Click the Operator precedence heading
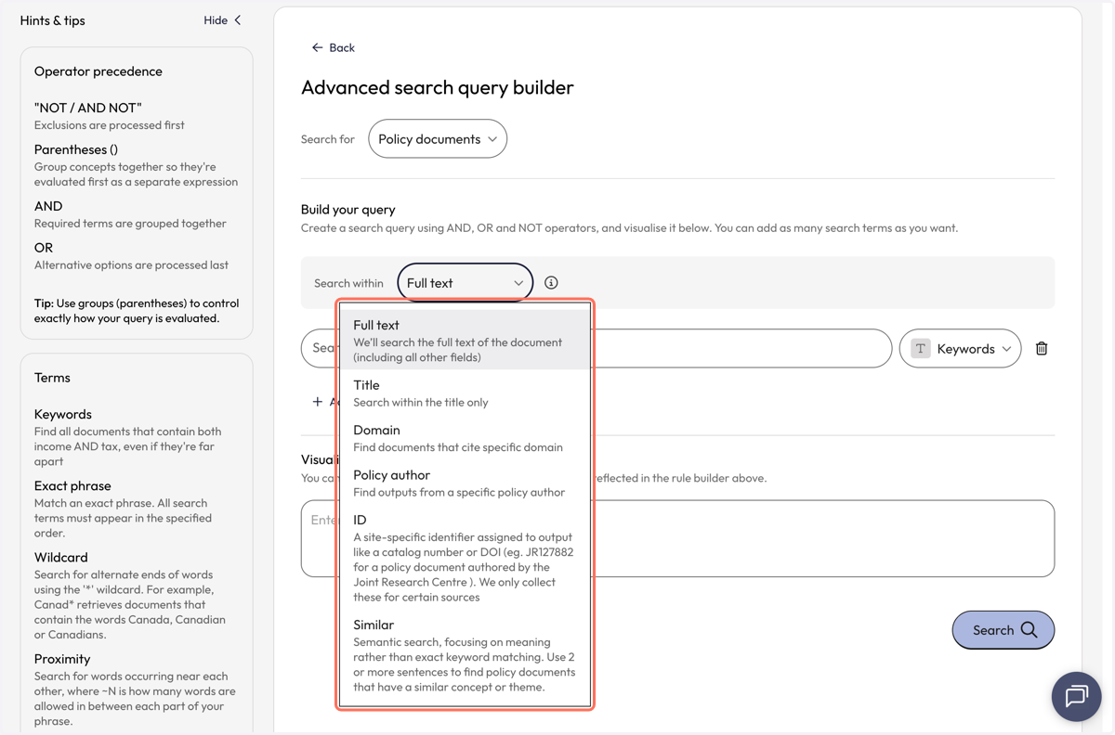Image resolution: width=1115 pixels, height=735 pixels. pos(98,71)
